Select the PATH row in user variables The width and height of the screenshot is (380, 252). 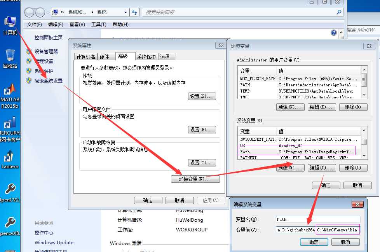(299, 85)
